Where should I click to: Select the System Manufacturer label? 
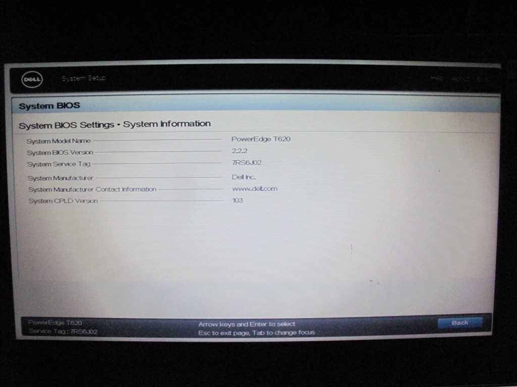61,178
